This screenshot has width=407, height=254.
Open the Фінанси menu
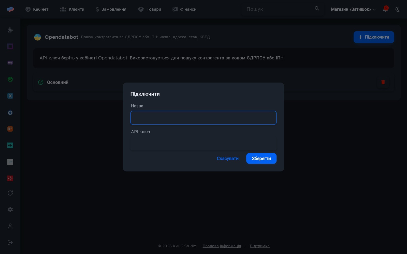pyautogui.click(x=184, y=9)
